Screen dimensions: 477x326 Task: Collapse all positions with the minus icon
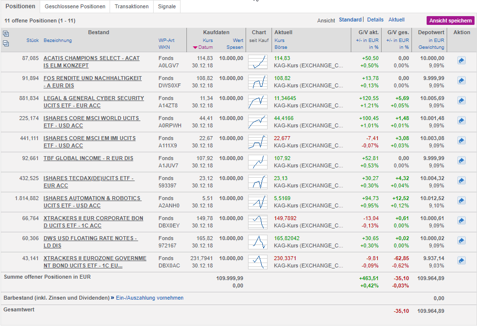pyautogui.click(x=6, y=43)
